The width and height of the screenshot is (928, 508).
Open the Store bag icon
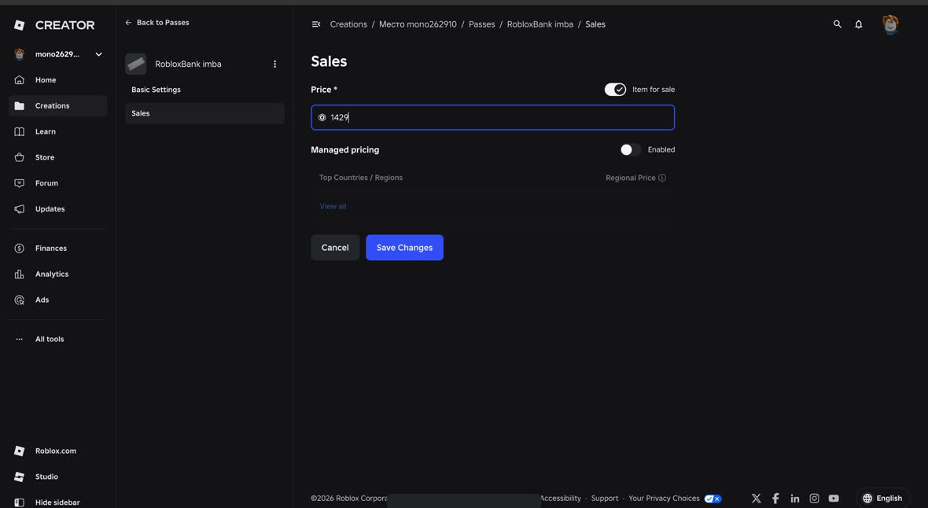coord(20,157)
